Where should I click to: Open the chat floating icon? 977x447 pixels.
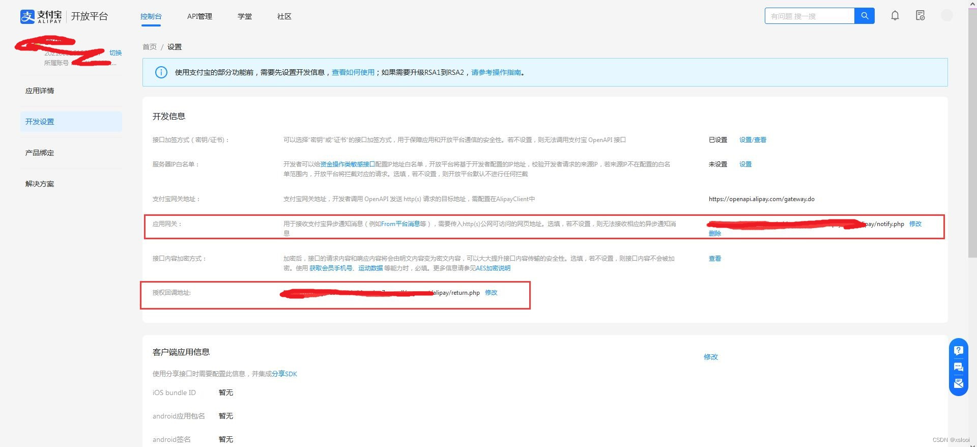click(959, 367)
